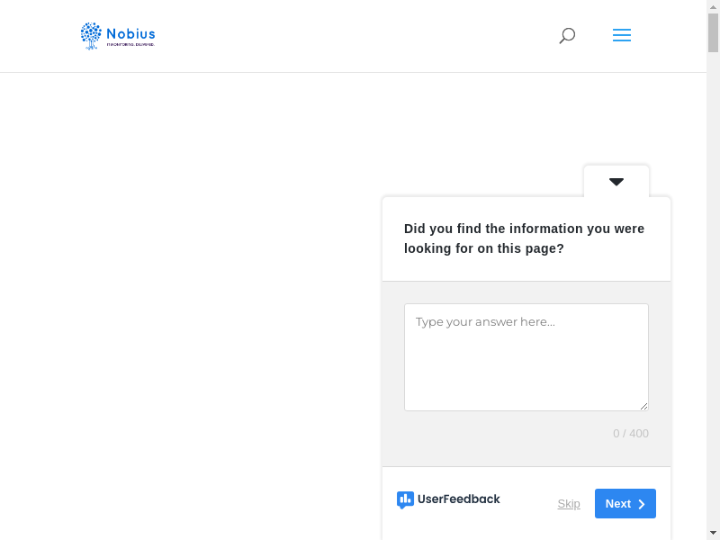Click the scrollbar up arrow
The width and height of the screenshot is (720, 540).
click(713, 7)
